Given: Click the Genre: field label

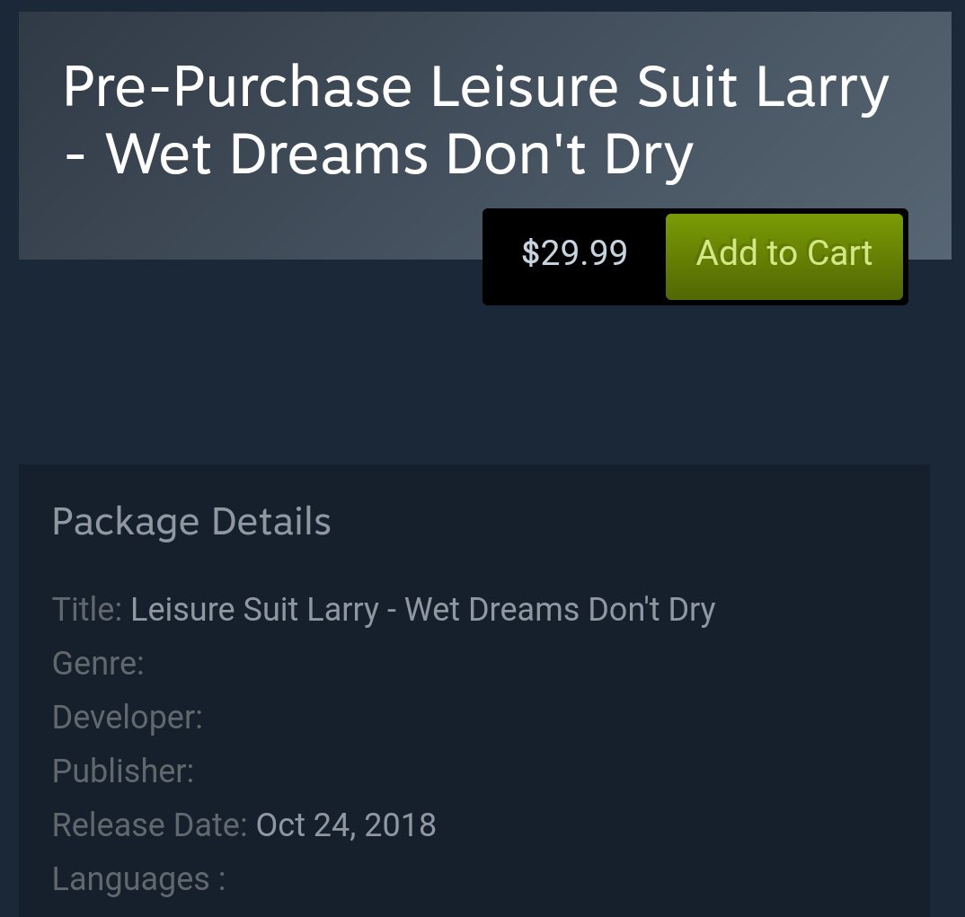Looking at the screenshot, I should tap(98, 664).
